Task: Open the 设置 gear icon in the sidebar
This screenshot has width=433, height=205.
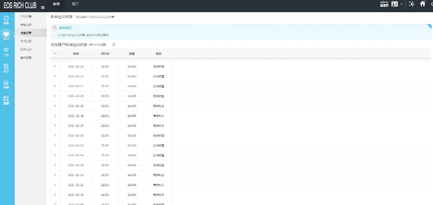Action: 6,19
